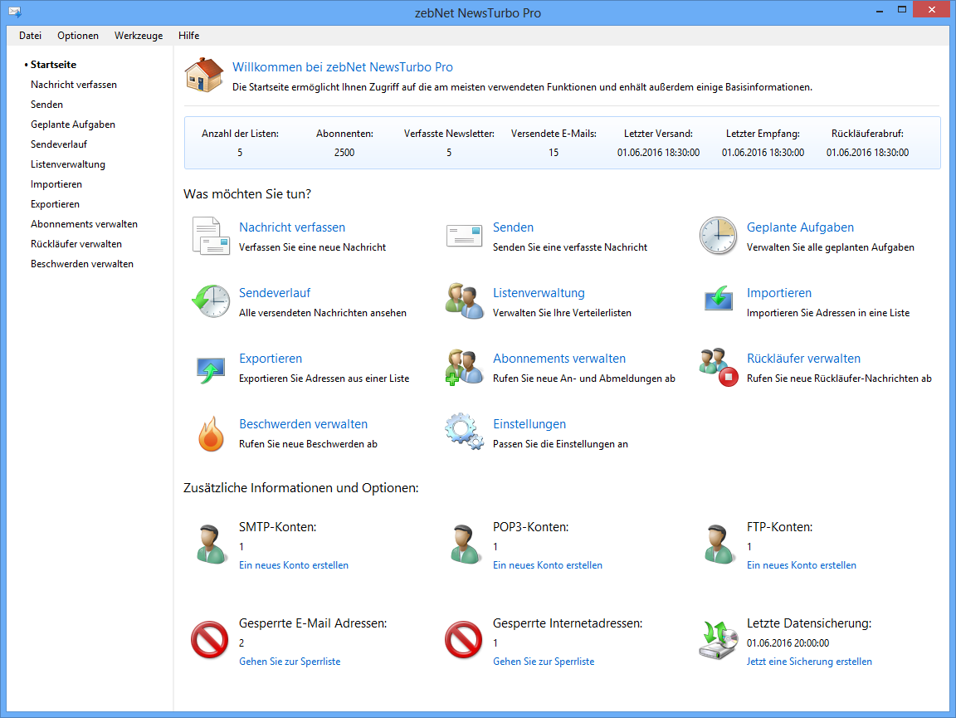Minimize the NewsTurbo Pro window
Image resolution: width=956 pixels, height=718 pixels.
(x=880, y=10)
